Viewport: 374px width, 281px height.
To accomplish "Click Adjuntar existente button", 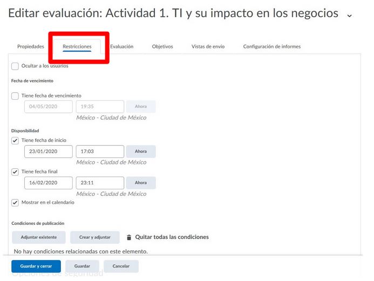I will (38, 237).
